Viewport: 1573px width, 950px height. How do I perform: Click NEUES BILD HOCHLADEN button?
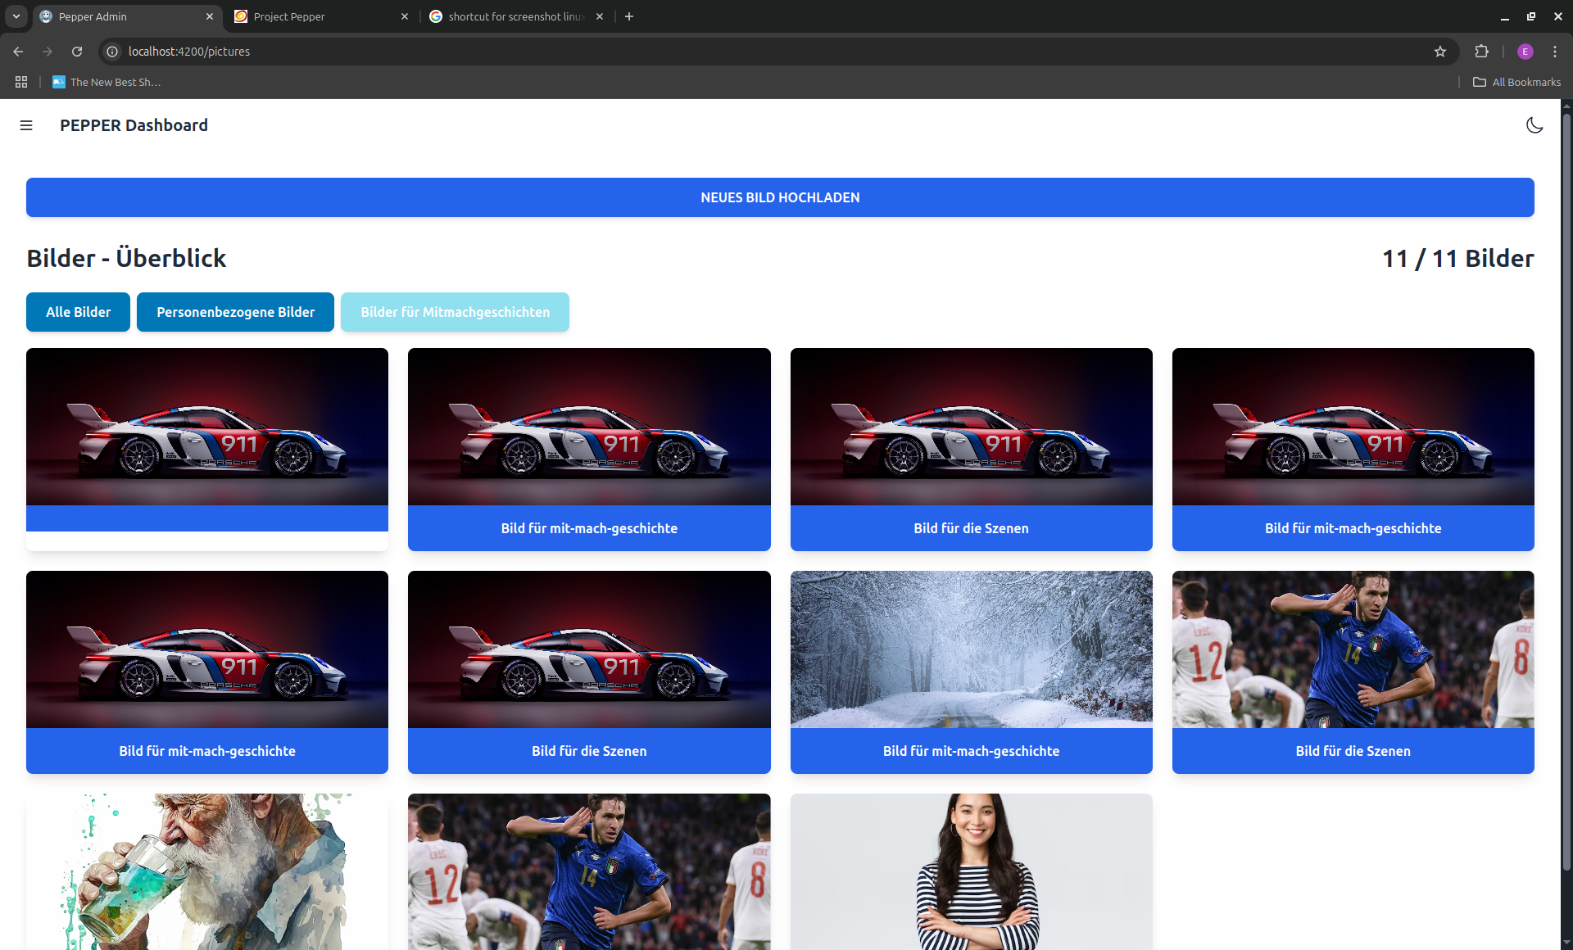[x=780, y=197]
